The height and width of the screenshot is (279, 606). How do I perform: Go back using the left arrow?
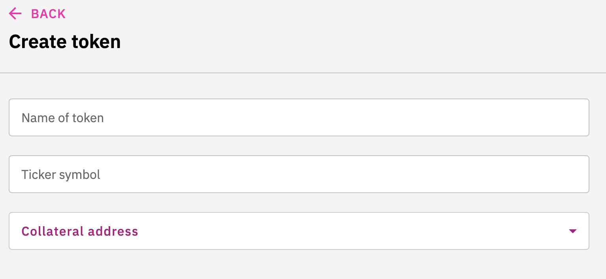click(15, 14)
